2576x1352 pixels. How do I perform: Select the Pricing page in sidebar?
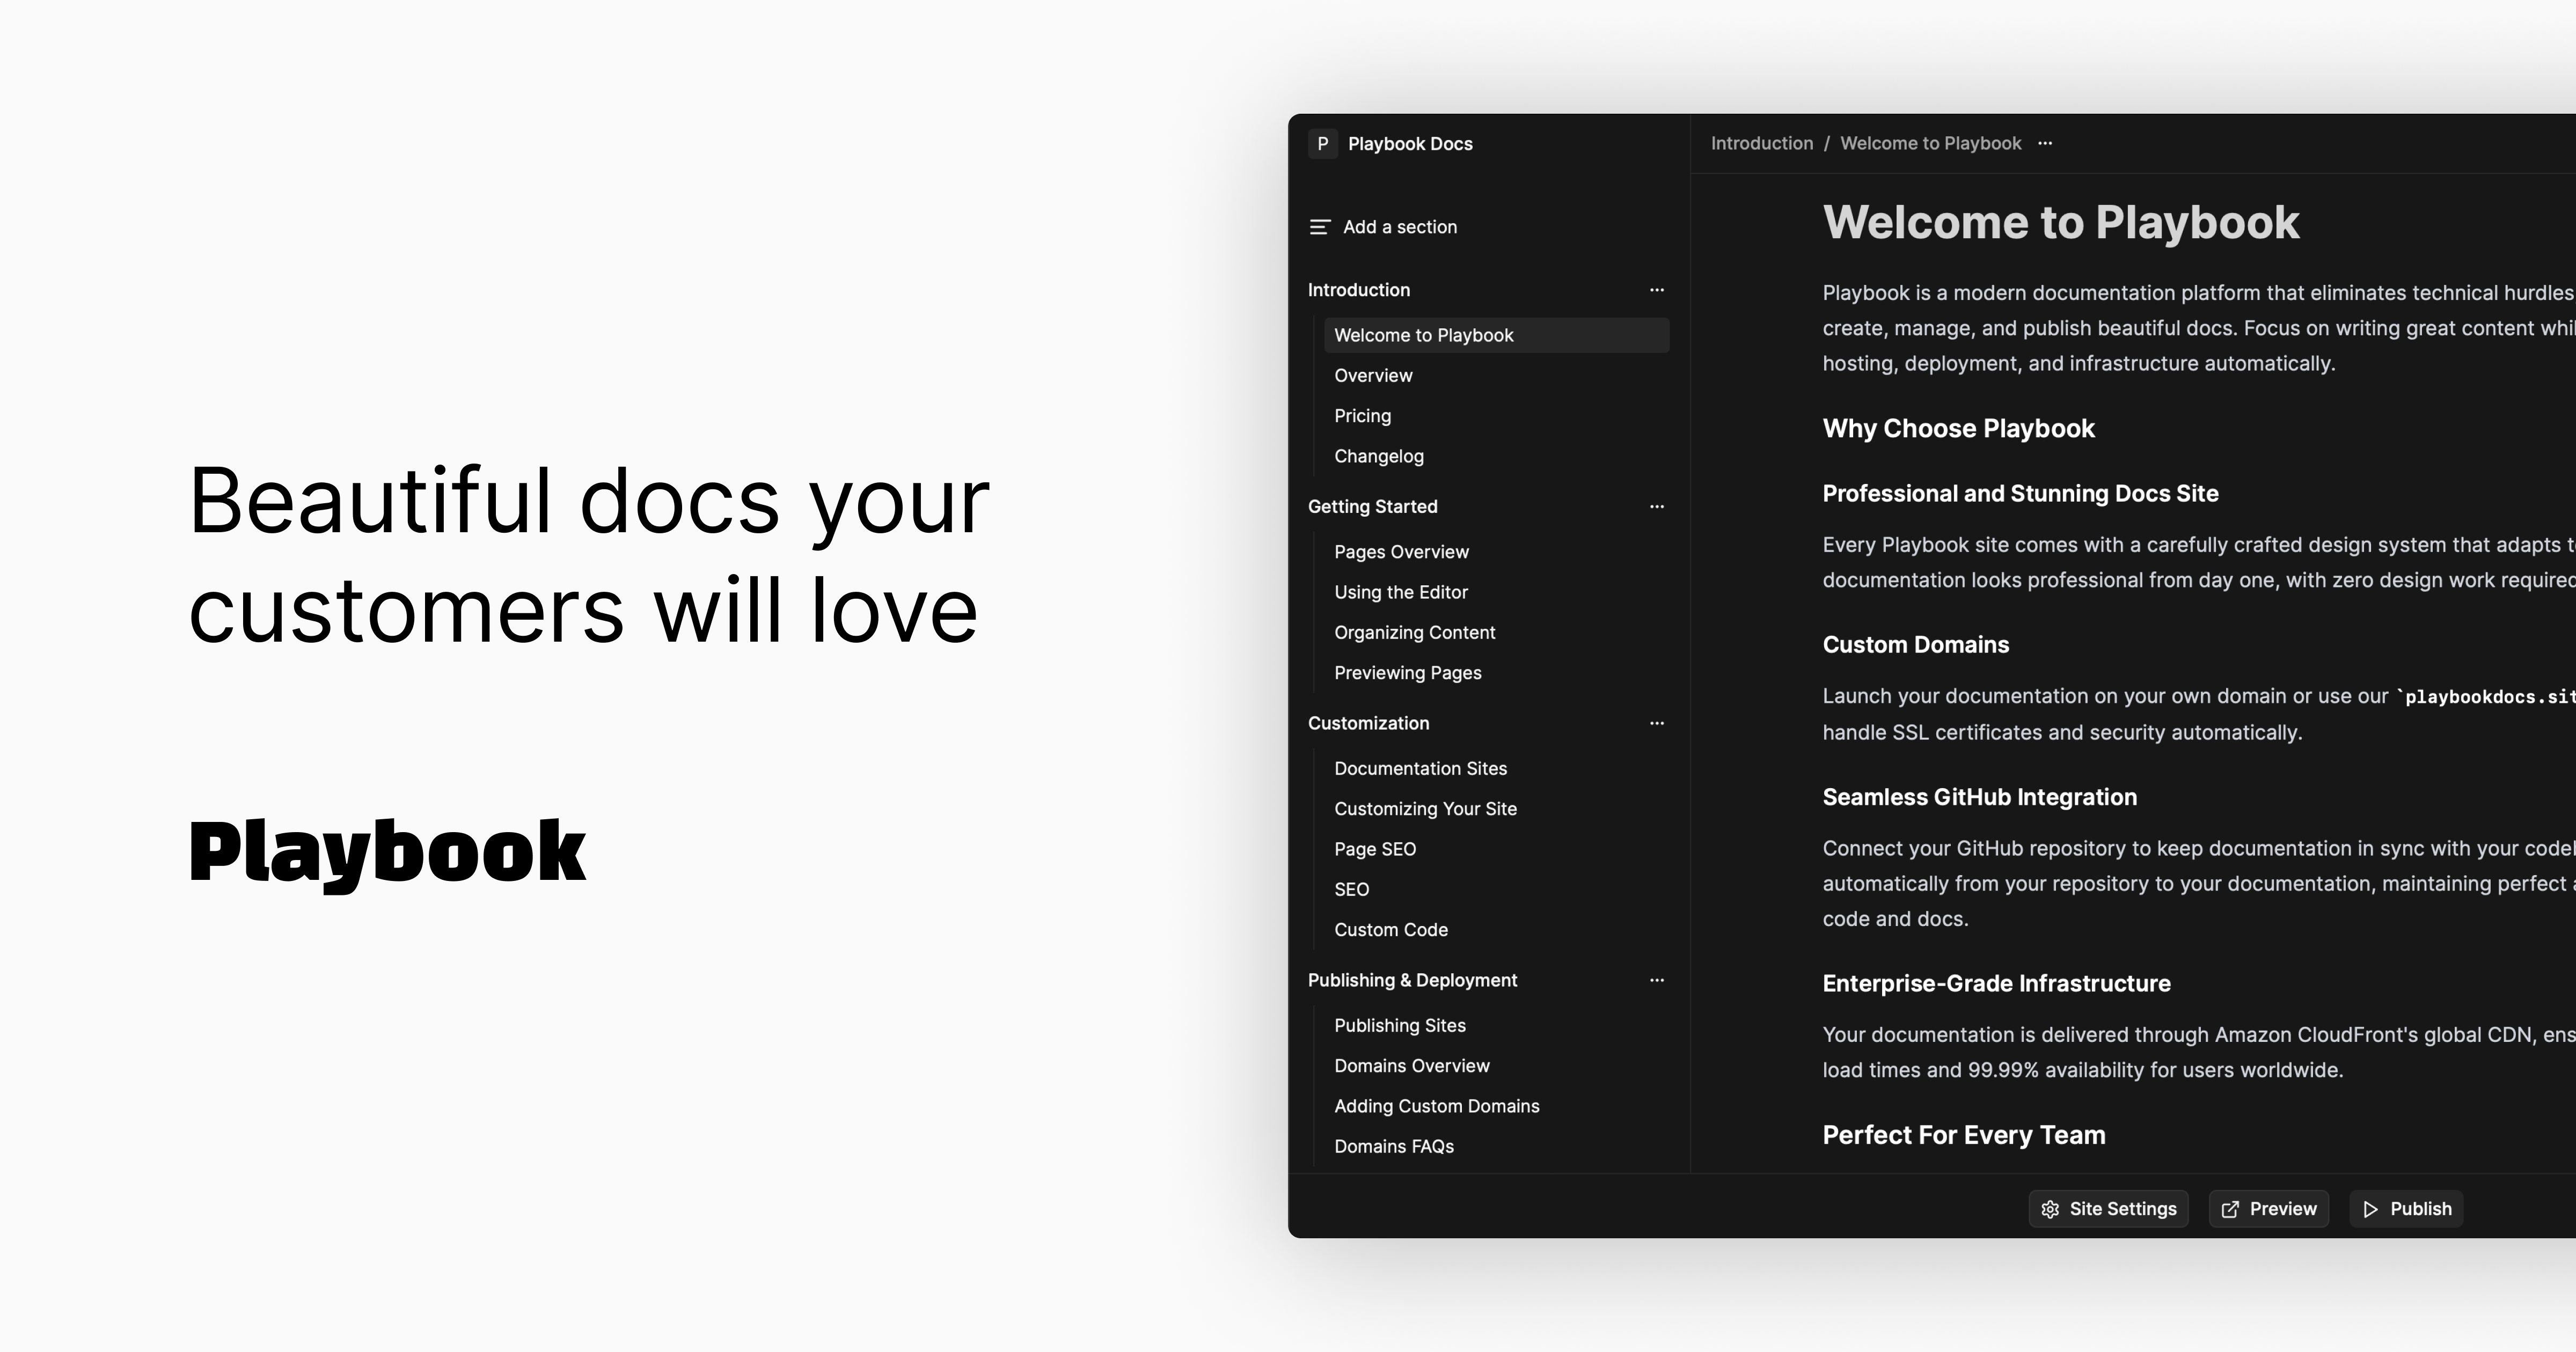point(1362,416)
